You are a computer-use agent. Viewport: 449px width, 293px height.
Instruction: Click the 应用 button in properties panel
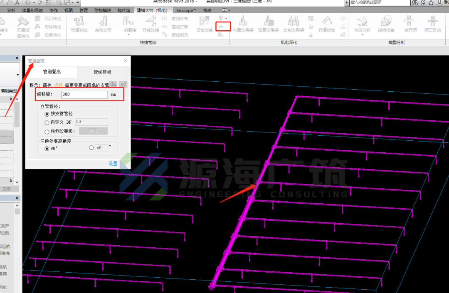pyautogui.click(x=6, y=189)
